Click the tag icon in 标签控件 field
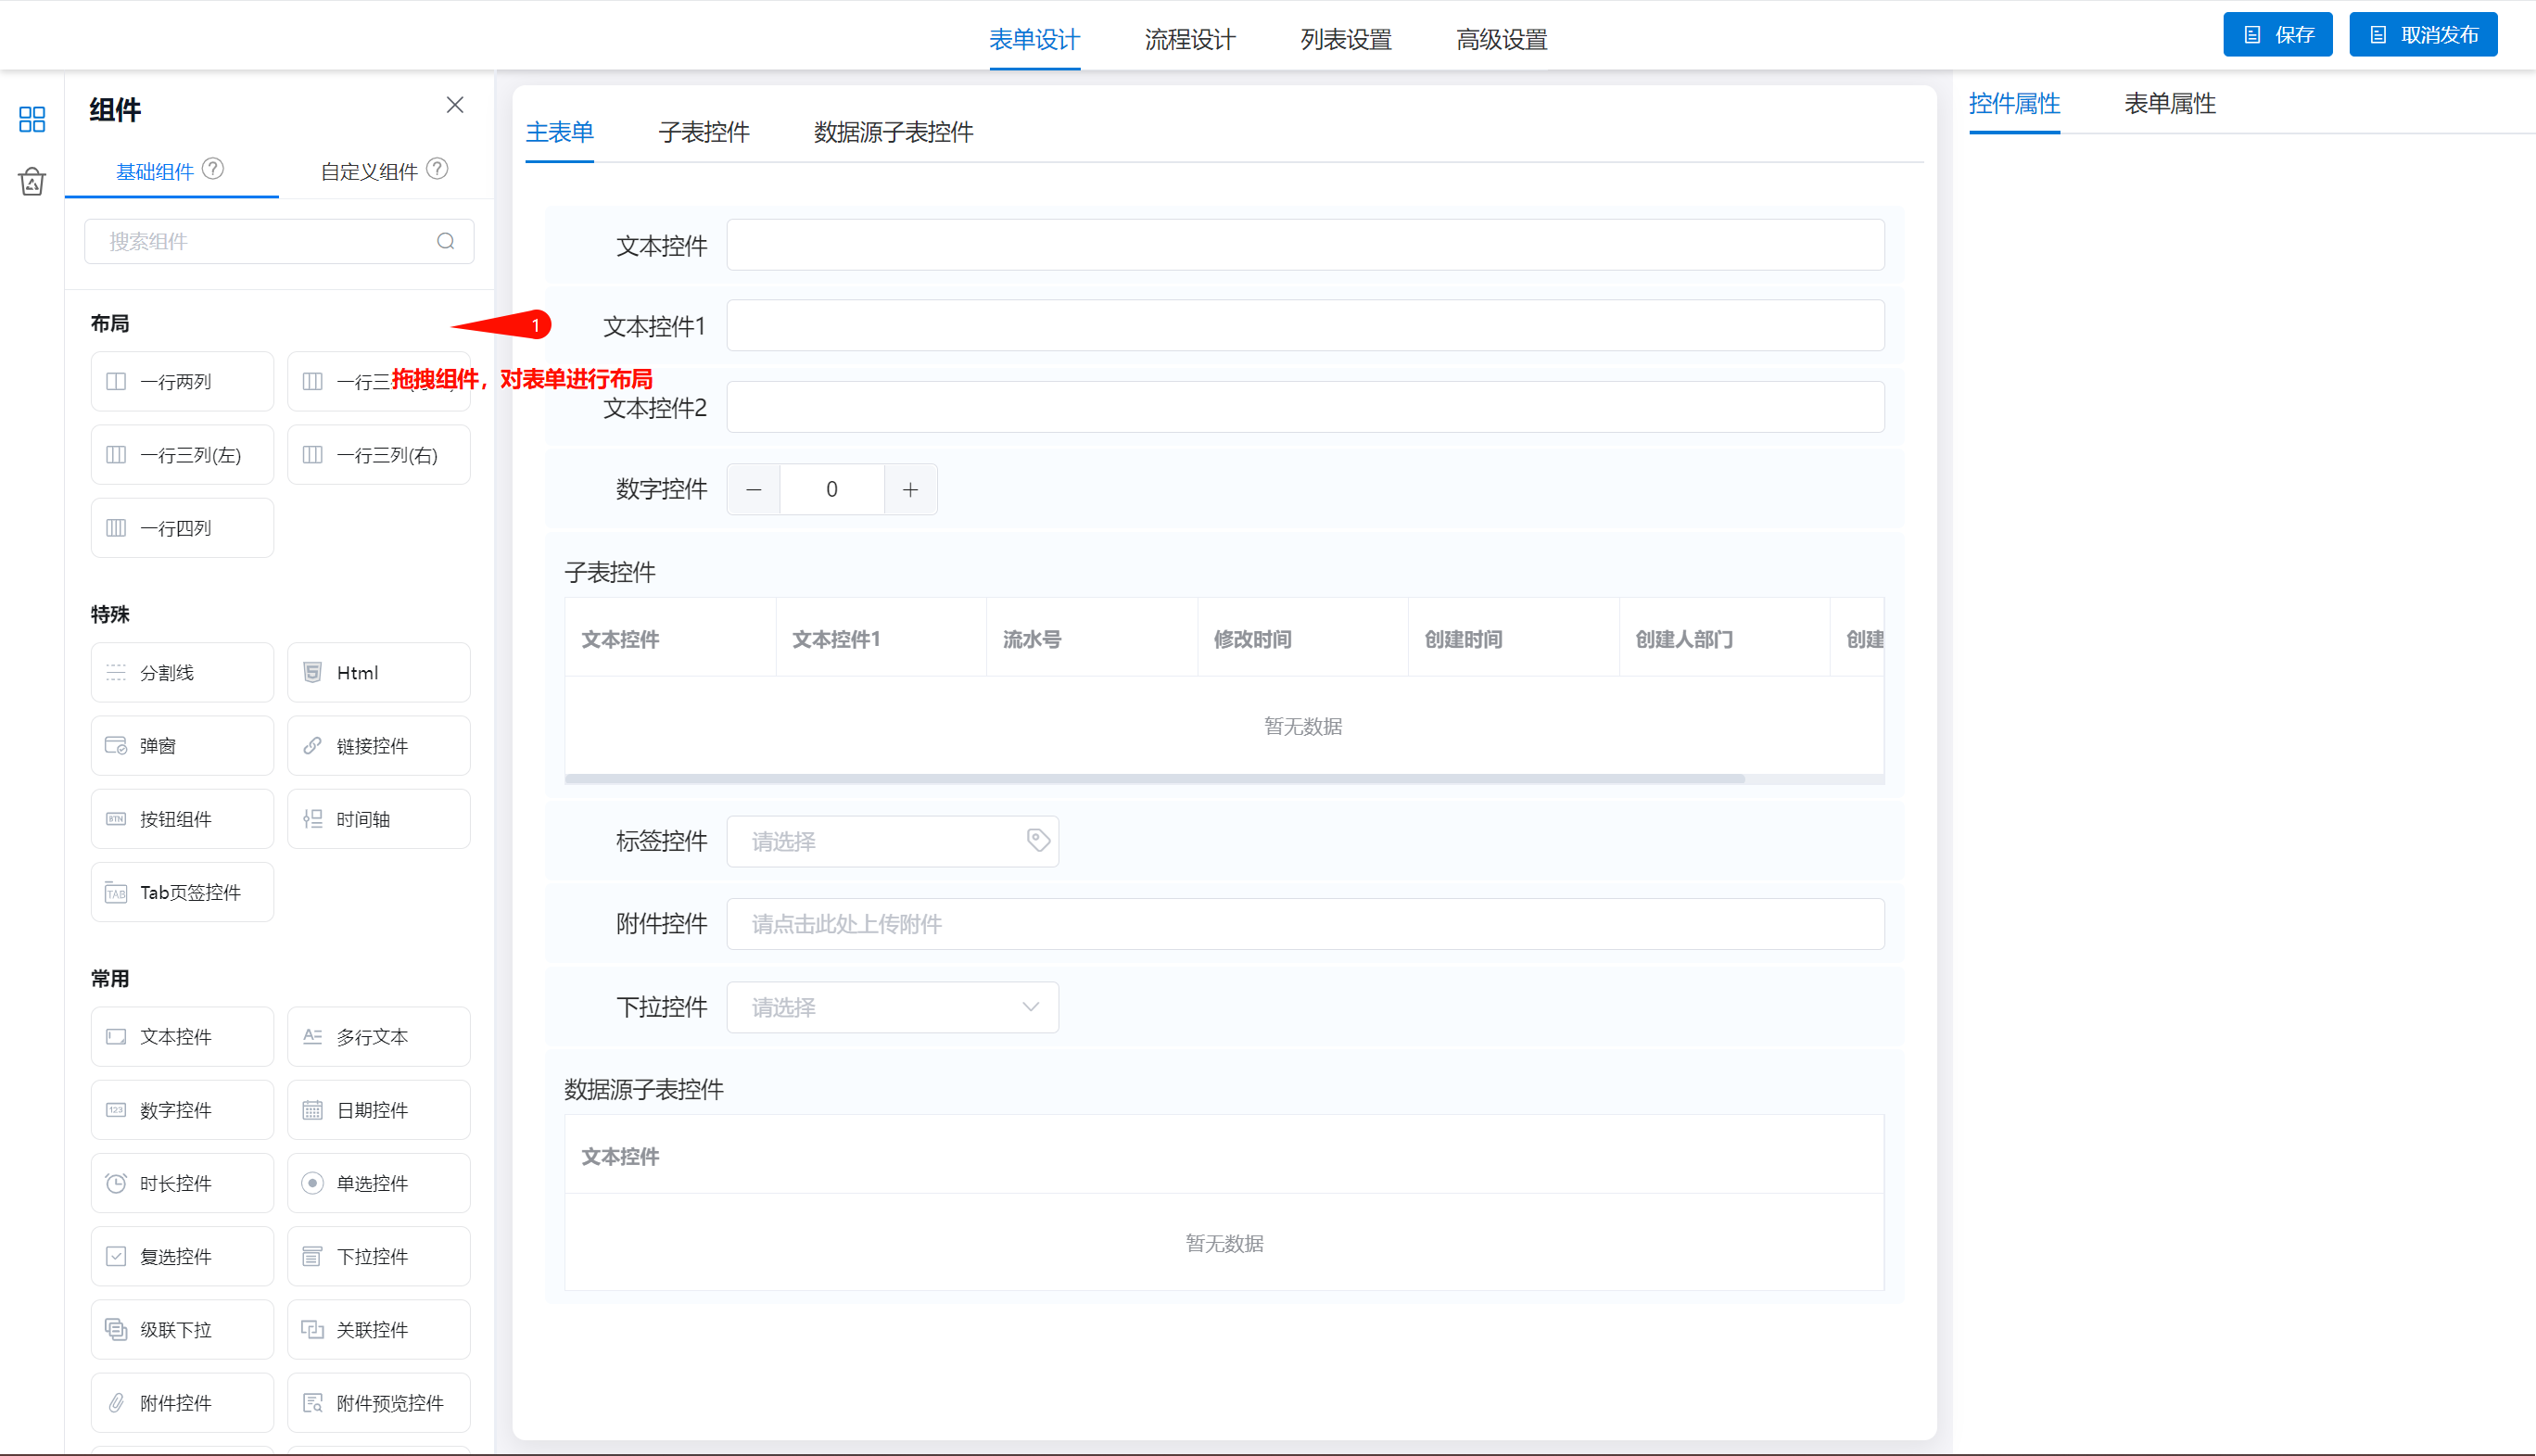 pos(1038,840)
